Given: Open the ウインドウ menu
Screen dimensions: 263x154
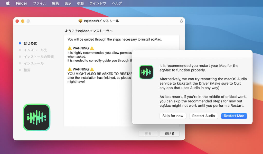Looking at the screenshot, I should 98,3.
